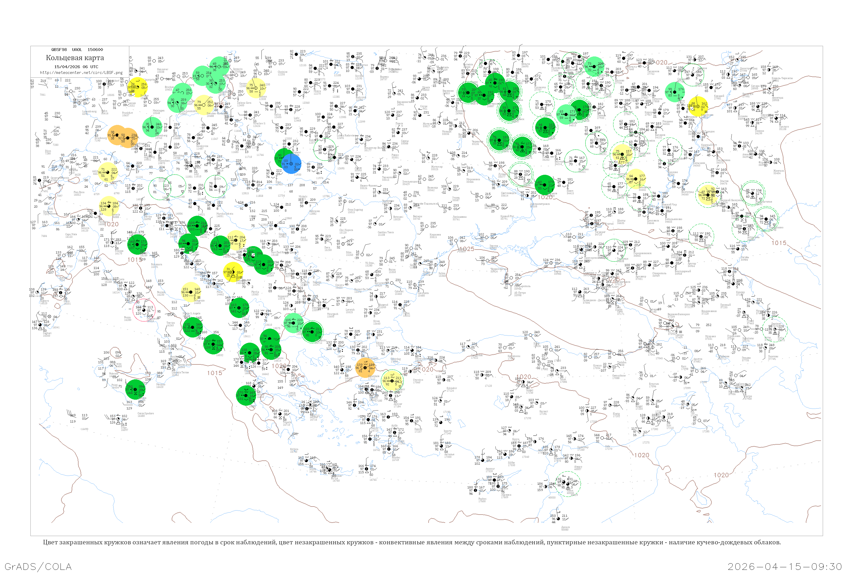Click the bright yellow circle near Lippspringe
This screenshot has width=860, height=573.
pos(138,87)
